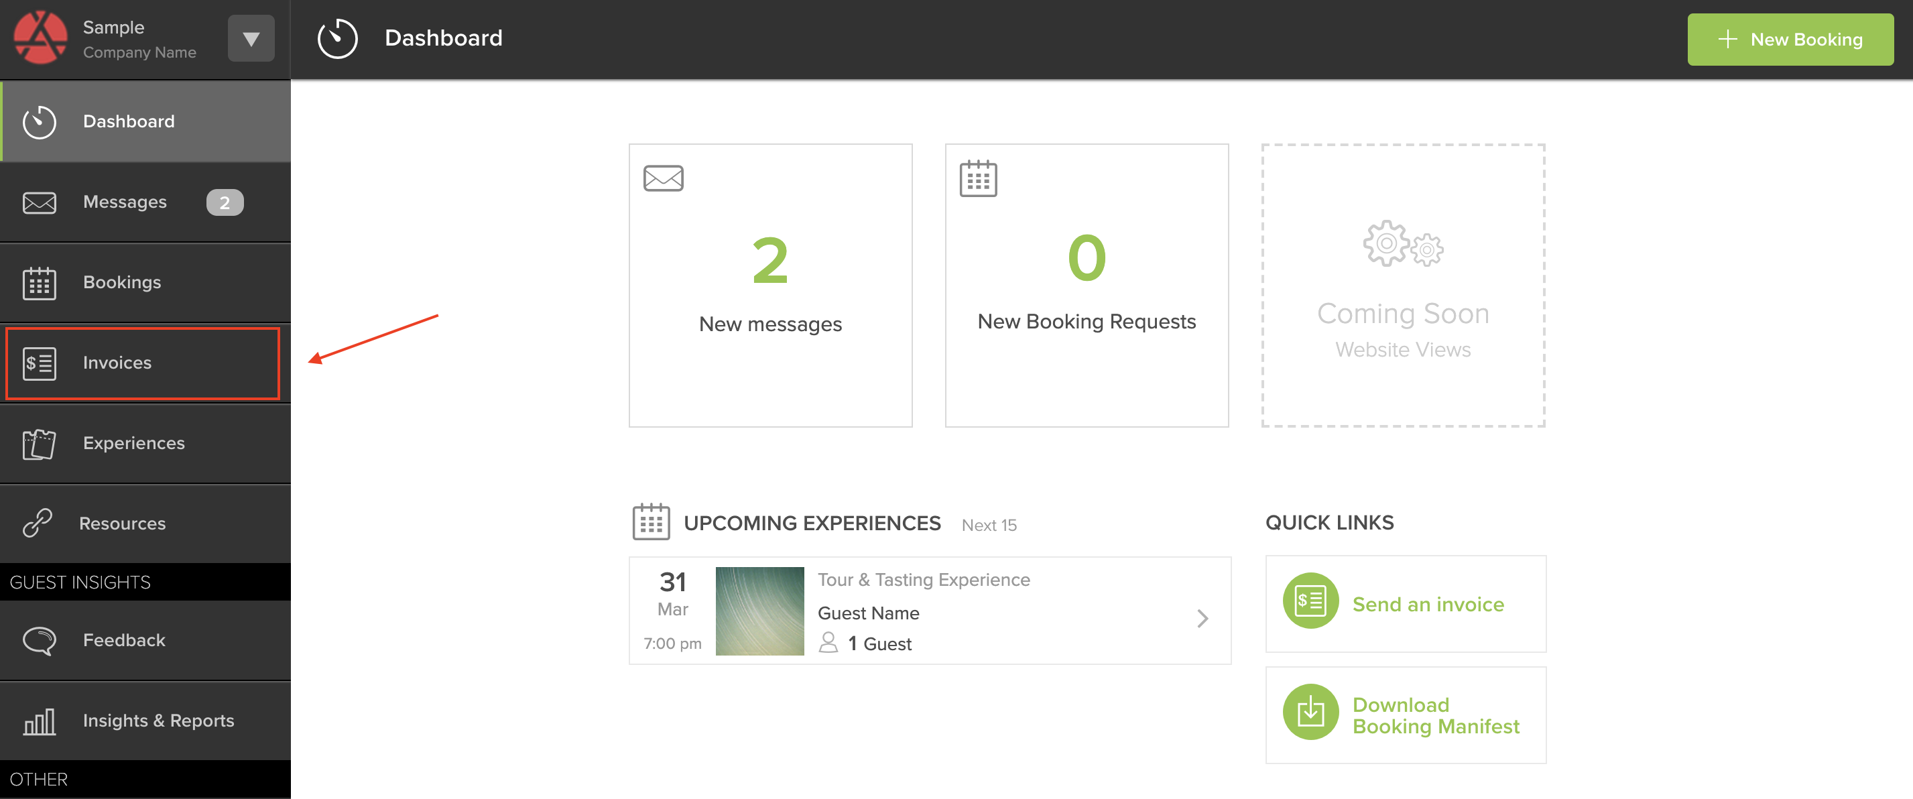Image resolution: width=1913 pixels, height=799 pixels.
Task: Expand the Tour & Tasting Experience chevron
Action: pyautogui.click(x=1202, y=618)
